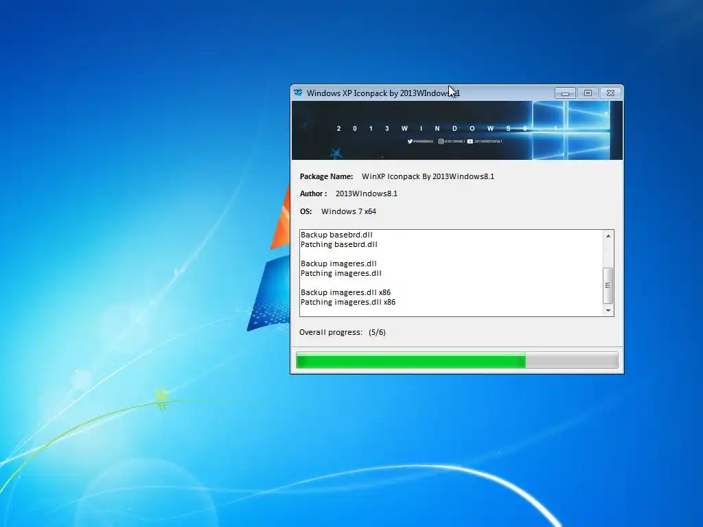Click the log scrollbar thumb
This screenshot has height=527, width=703.
click(x=608, y=285)
